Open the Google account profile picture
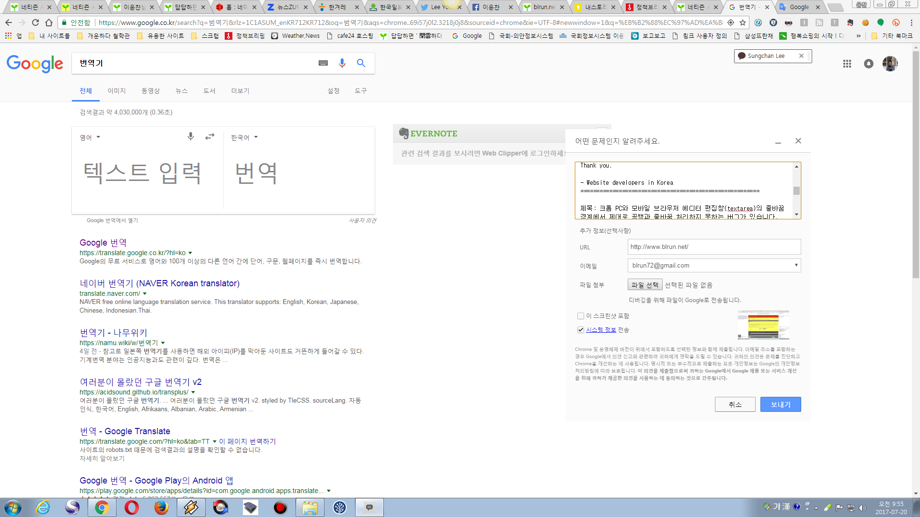This screenshot has height=517, width=920. click(x=890, y=64)
